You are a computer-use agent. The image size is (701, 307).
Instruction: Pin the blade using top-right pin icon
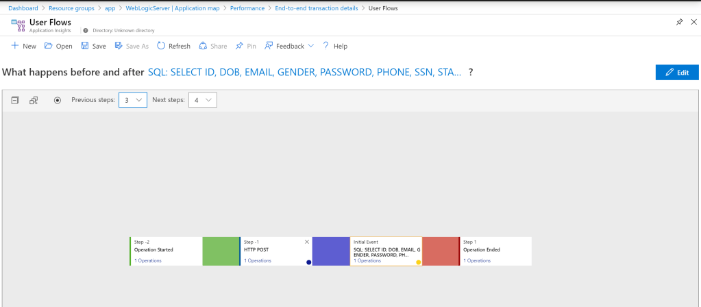point(679,23)
